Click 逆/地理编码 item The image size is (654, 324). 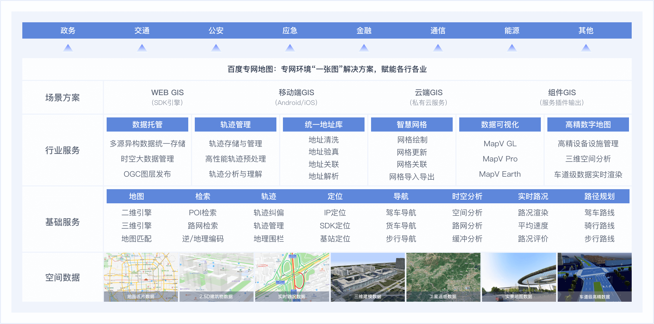click(203, 239)
